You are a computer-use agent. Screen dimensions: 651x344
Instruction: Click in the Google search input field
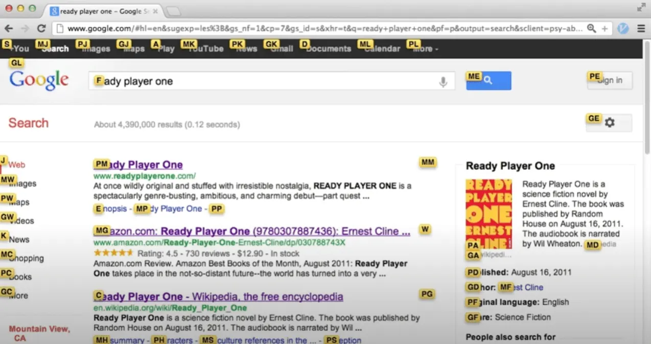point(266,81)
